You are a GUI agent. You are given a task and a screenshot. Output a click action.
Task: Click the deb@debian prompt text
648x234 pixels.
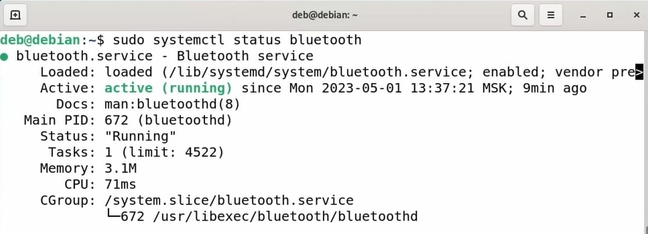[40, 40]
